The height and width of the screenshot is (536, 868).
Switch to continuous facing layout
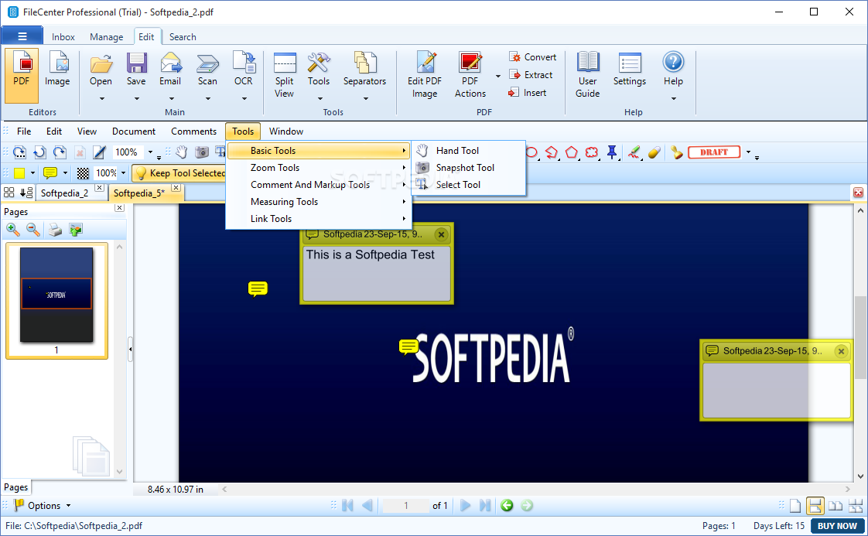tap(856, 506)
